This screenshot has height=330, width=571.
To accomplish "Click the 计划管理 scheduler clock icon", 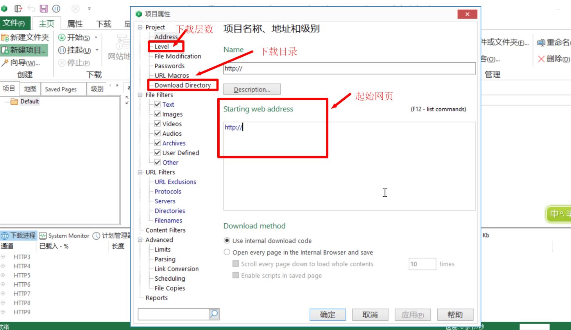I will point(97,236).
